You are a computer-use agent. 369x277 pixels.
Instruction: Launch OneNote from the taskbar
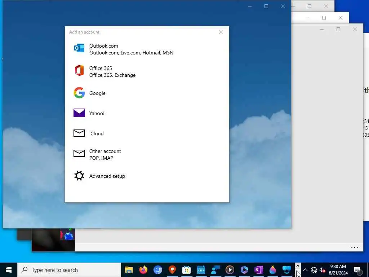pyautogui.click(x=258, y=270)
